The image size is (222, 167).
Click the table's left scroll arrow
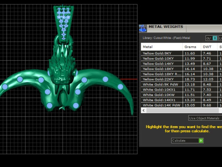(144, 110)
